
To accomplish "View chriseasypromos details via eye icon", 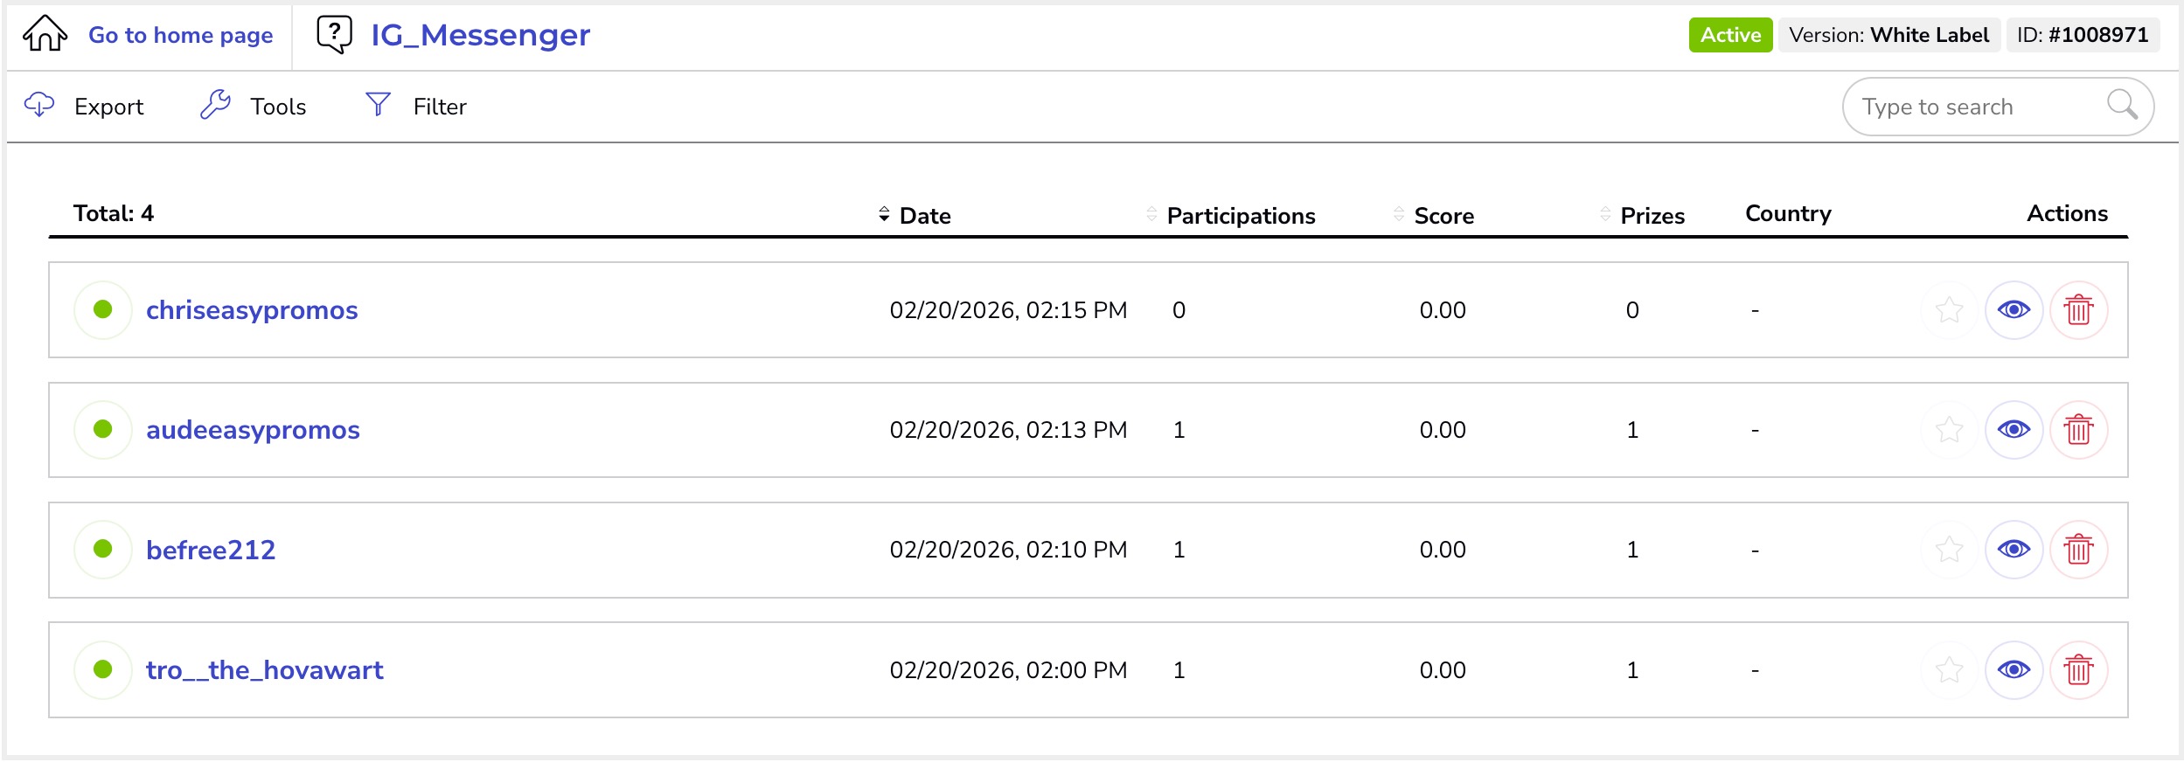I will click(2014, 310).
